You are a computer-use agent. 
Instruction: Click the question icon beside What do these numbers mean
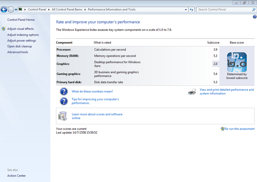pos(64,92)
